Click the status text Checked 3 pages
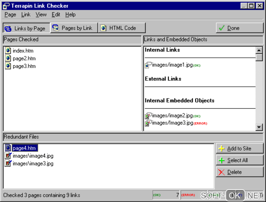The width and height of the screenshot is (266, 202). pyautogui.click(x=42, y=195)
